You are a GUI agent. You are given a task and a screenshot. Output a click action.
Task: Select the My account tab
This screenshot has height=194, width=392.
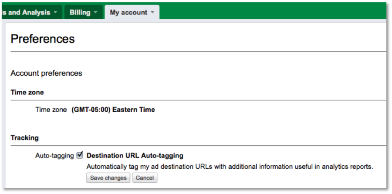128,13
